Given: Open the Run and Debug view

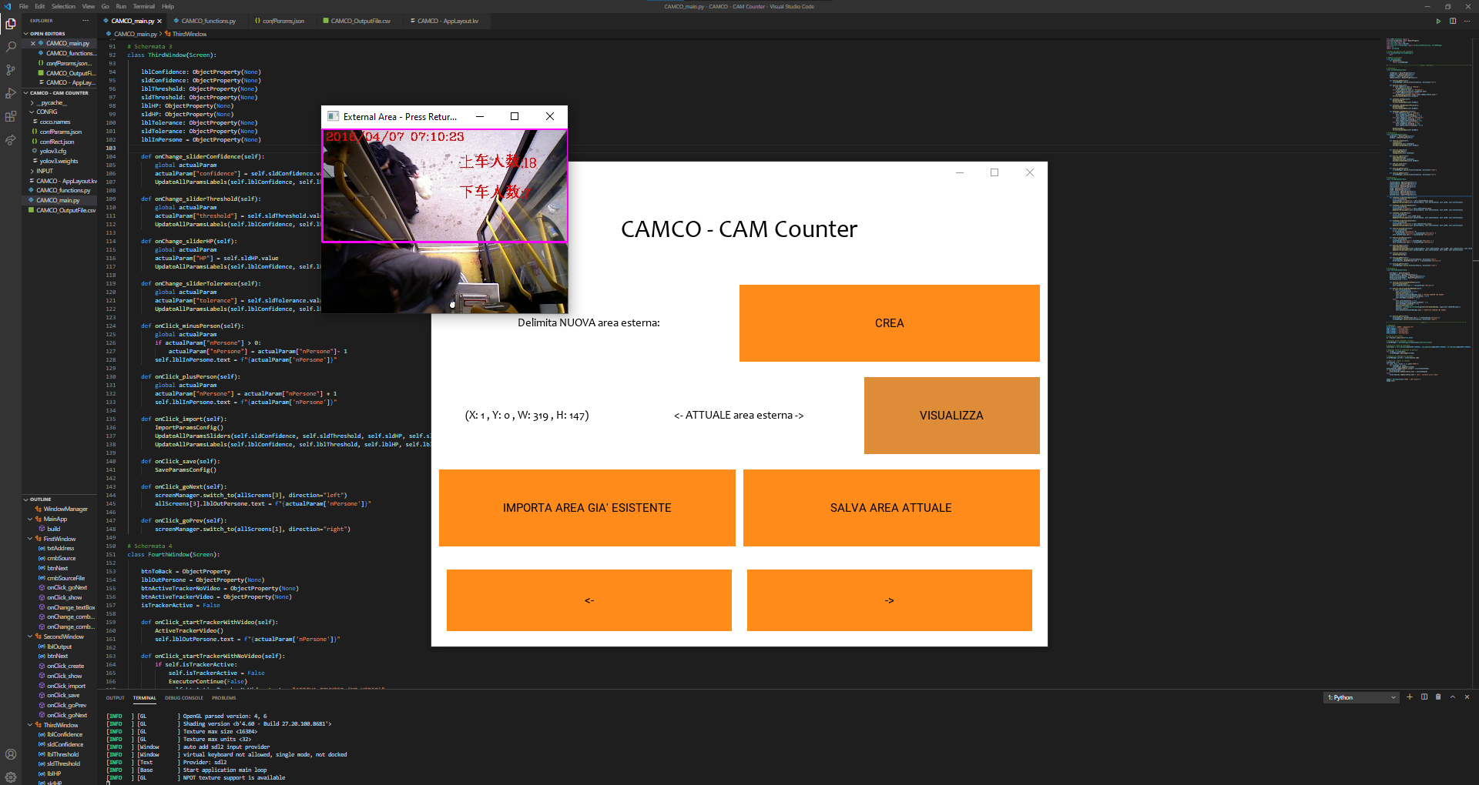Looking at the screenshot, I should [x=11, y=93].
